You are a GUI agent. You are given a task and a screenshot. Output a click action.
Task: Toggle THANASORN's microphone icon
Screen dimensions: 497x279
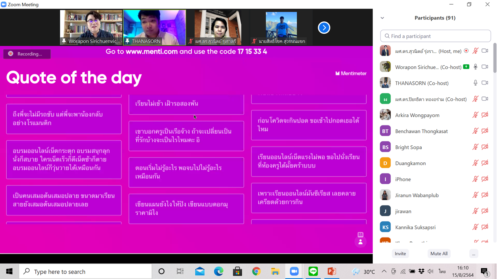(475, 83)
